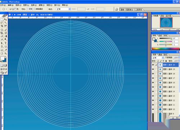Switch to the Swatches tab (色板)
Screen dimensions: 180x130
[160, 36]
